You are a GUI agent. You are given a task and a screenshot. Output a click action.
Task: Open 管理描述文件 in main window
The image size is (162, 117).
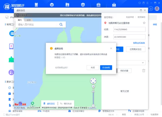[106, 111]
